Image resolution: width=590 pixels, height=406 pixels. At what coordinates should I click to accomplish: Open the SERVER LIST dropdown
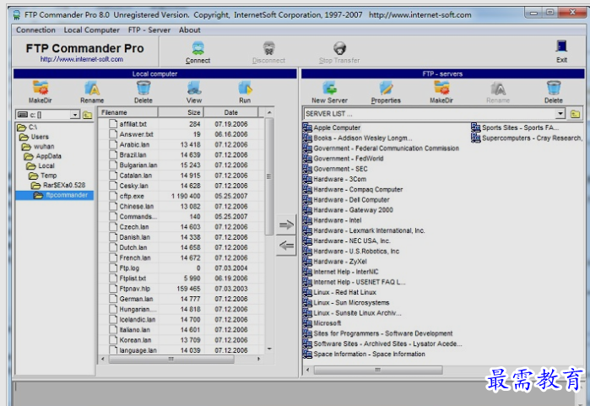coord(560,114)
